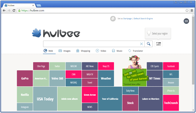This screenshot has height=113, width=196.
Task: Click the address bar URL
Action: coord(33,11)
